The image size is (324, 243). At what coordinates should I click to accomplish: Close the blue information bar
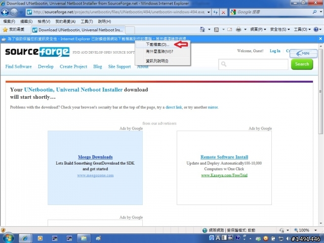pos(320,38)
